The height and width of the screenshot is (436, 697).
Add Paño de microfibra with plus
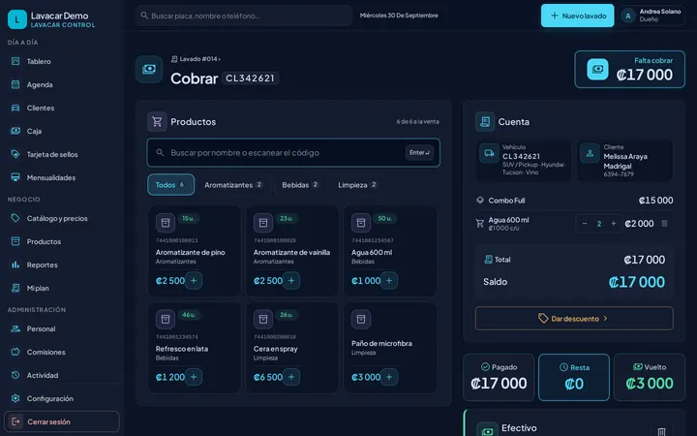coord(389,377)
